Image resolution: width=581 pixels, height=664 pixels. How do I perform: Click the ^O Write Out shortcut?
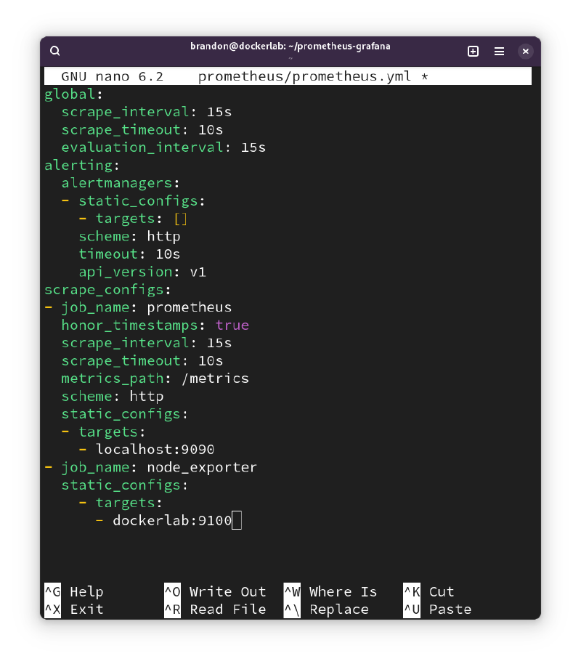(215, 591)
